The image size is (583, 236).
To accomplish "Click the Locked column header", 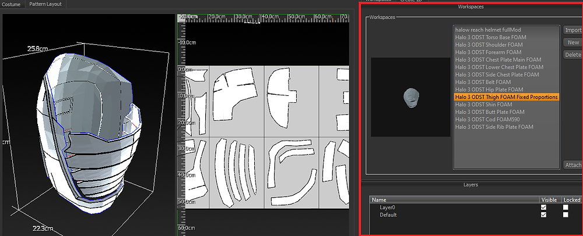I will coord(571,200).
